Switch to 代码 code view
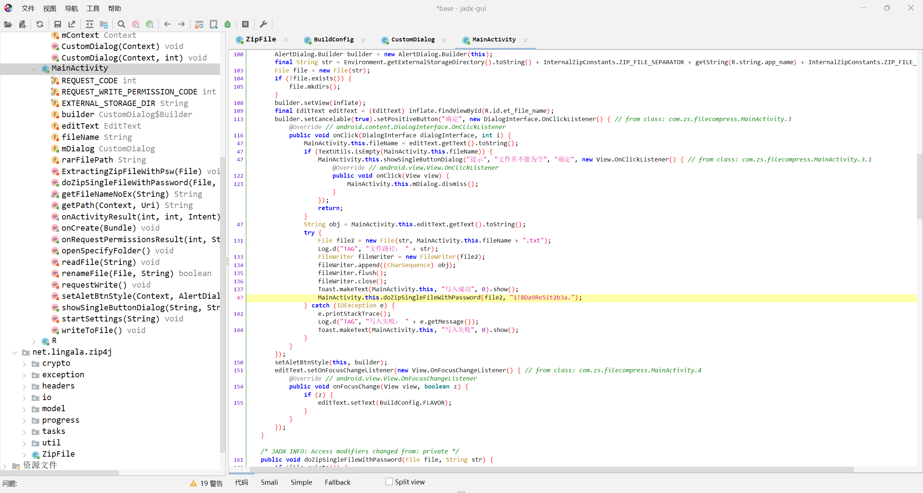 (242, 482)
